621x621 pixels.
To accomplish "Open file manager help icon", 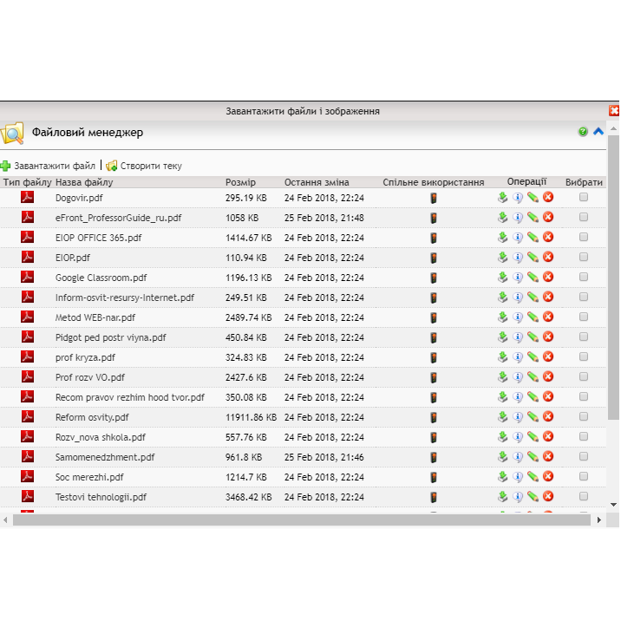I will pyautogui.click(x=583, y=132).
